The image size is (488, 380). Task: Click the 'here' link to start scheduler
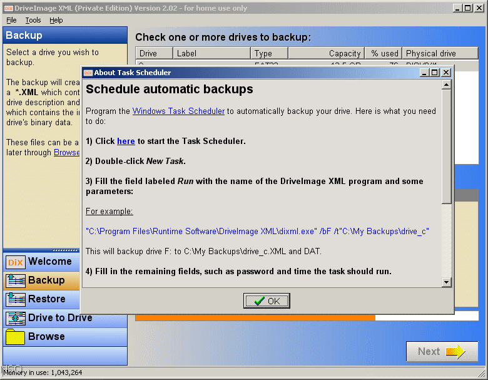pyautogui.click(x=126, y=141)
